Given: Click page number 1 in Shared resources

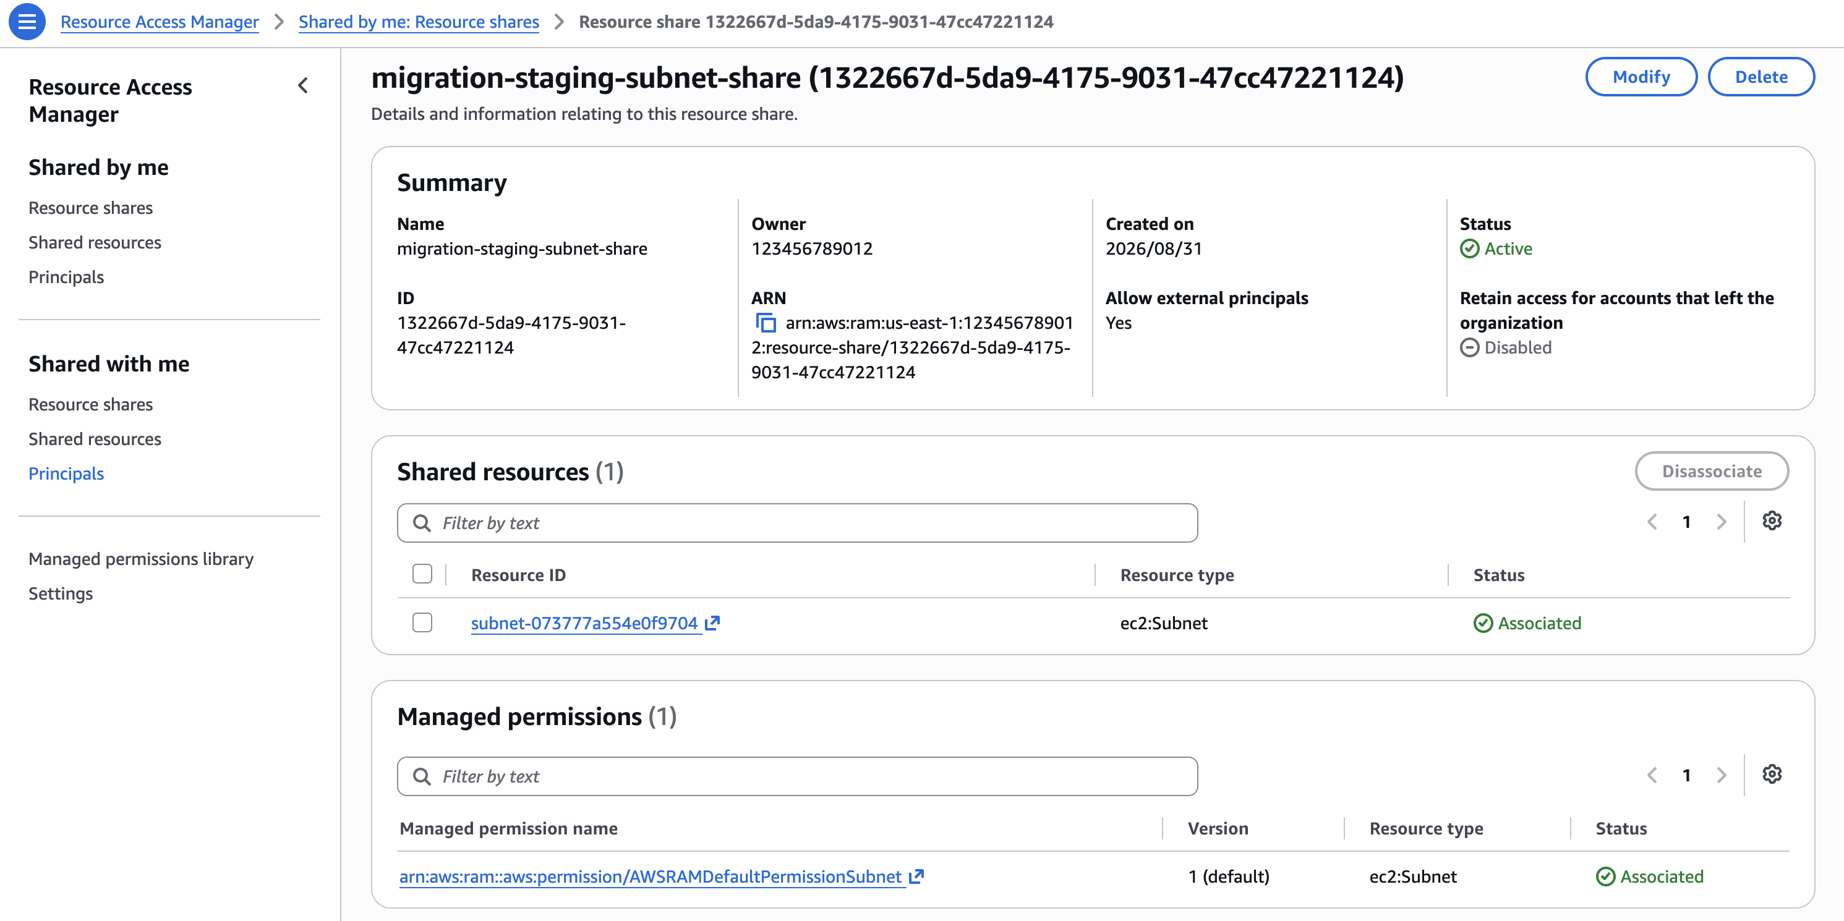Looking at the screenshot, I should [x=1686, y=522].
